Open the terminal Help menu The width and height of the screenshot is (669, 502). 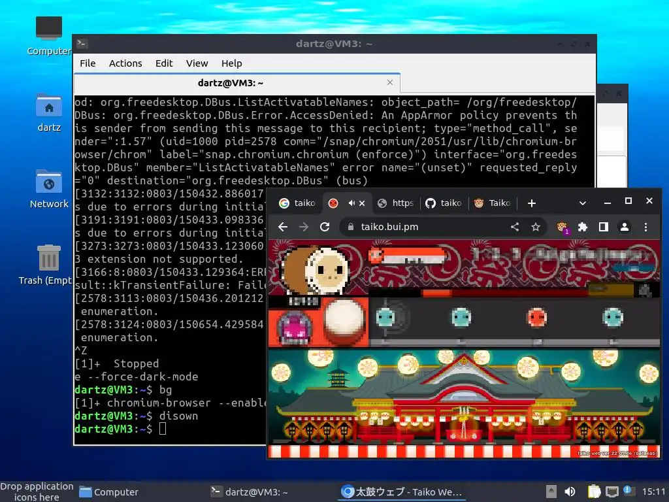232,63
